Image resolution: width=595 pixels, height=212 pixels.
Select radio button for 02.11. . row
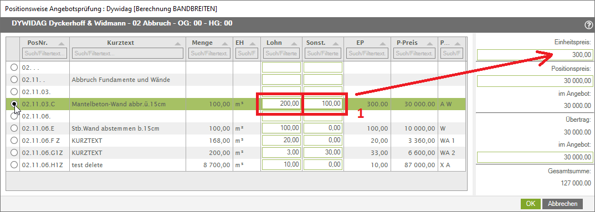pos(14,80)
